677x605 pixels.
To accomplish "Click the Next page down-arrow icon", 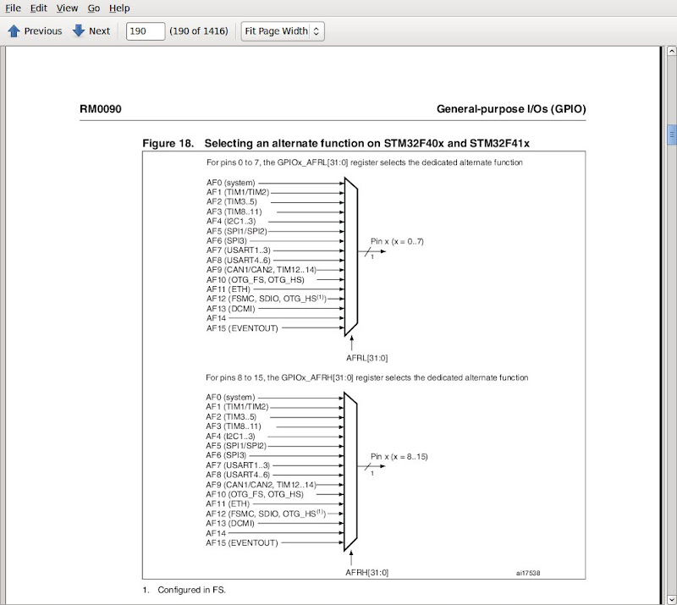I will 79,31.
